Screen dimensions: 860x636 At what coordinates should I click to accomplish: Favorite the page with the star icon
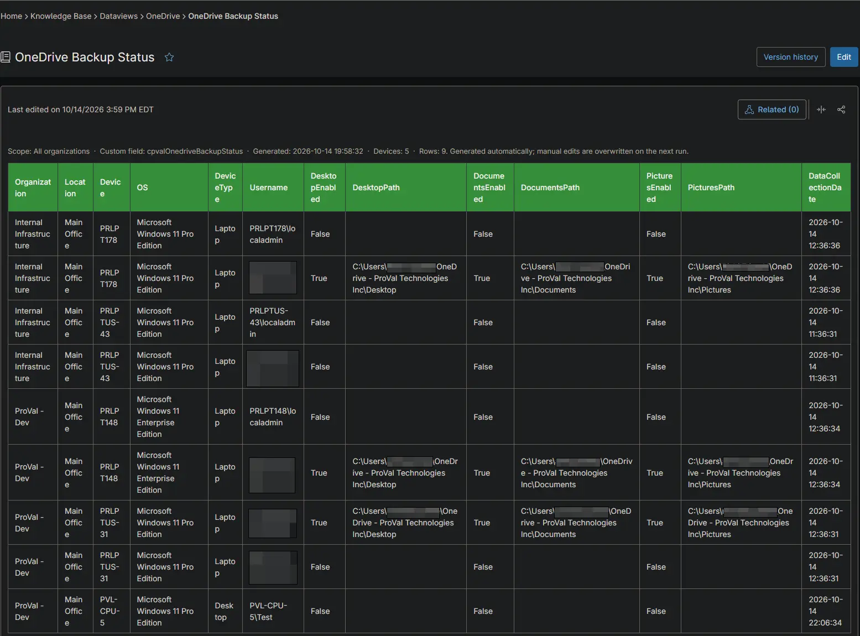(169, 57)
